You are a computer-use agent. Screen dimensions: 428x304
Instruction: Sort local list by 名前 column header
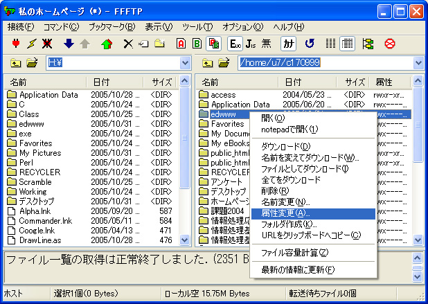coord(45,82)
